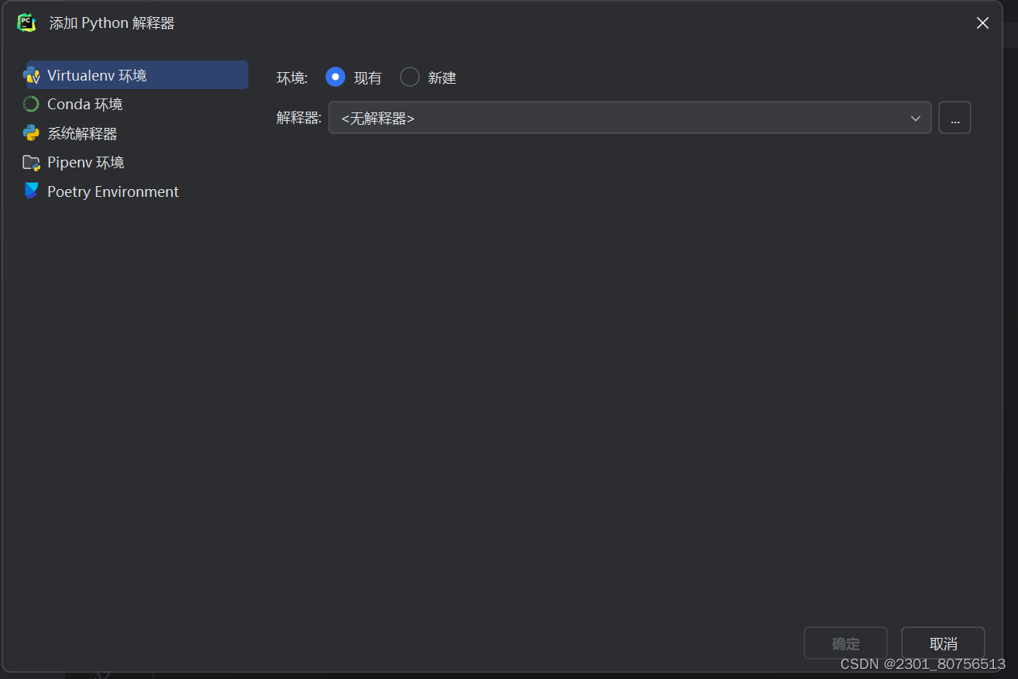Click the 取消 button
This screenshot has height=679, width=1018.
click(943, 643)
